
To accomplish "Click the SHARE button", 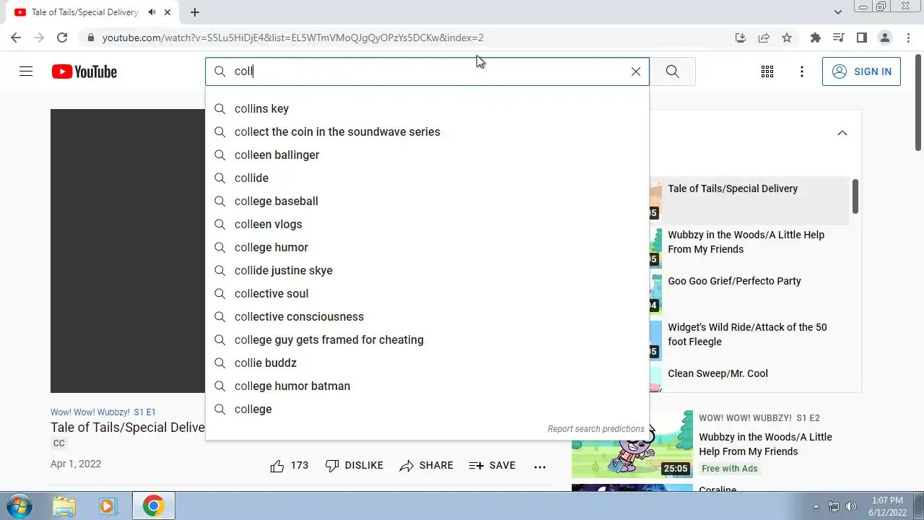I will (x=427, y=466).
